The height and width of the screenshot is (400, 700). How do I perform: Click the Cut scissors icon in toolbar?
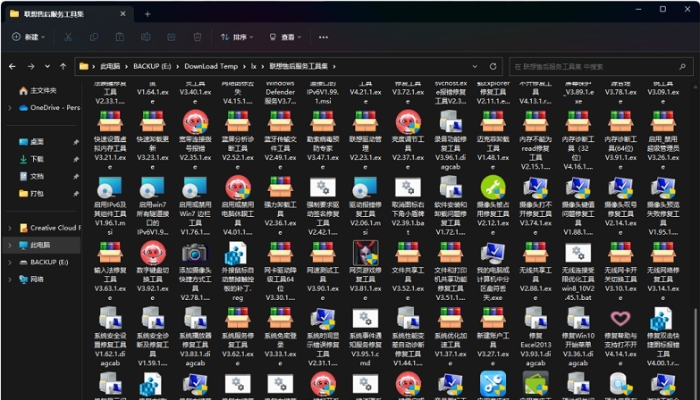68,37
